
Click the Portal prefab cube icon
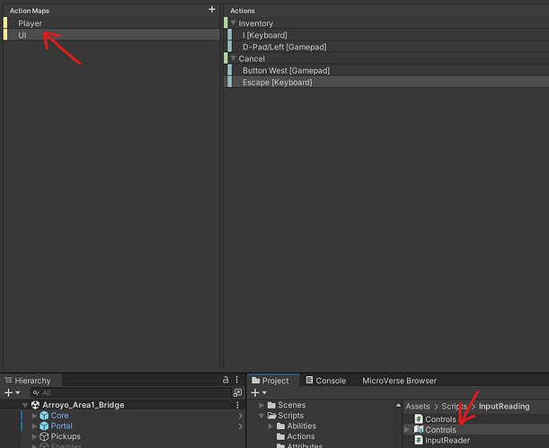pos(44,426)
